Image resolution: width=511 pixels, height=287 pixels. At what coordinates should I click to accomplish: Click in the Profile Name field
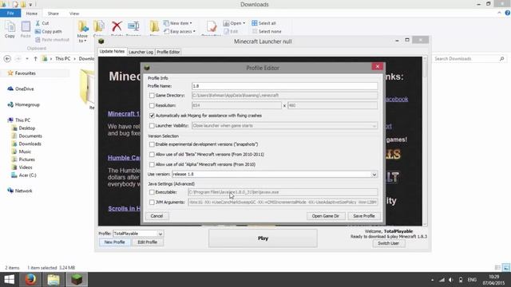coord(285,86)
